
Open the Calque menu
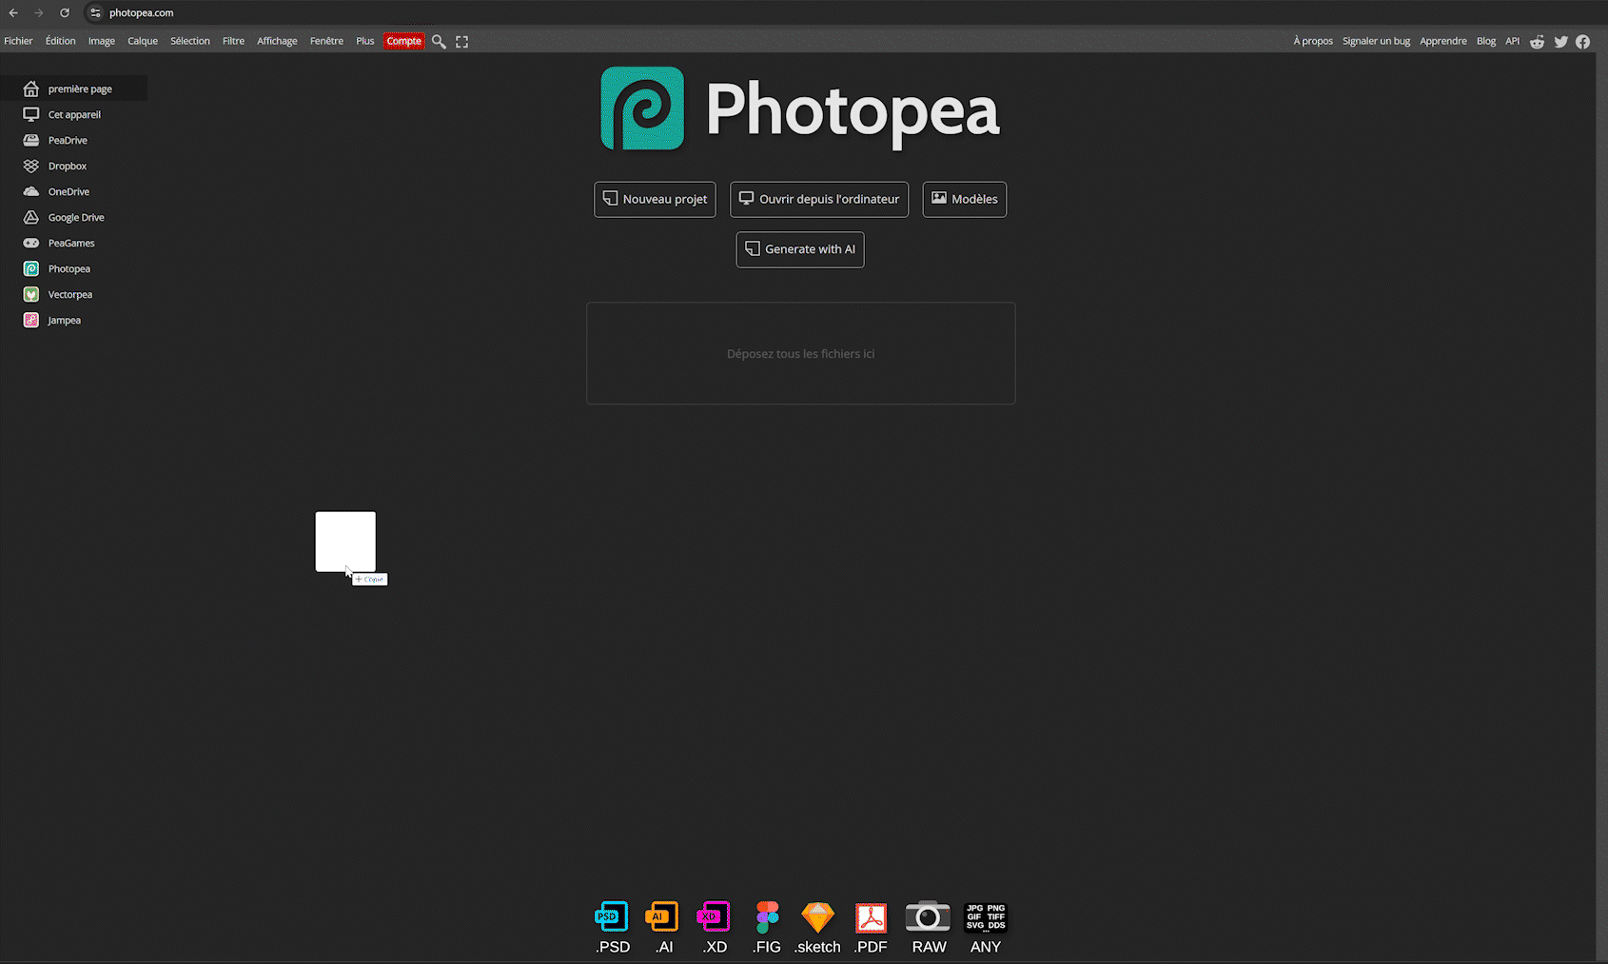coord(143,41)
